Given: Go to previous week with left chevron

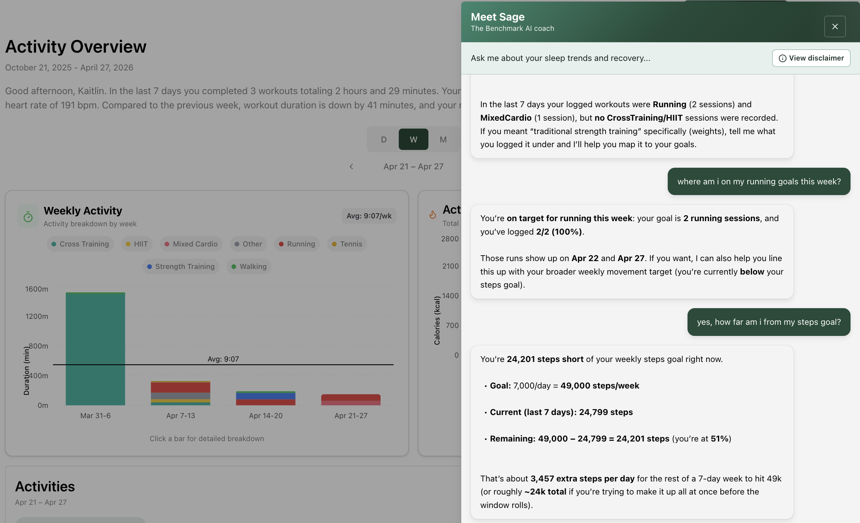Looking at the screenshot, I should tap(351, 167).
